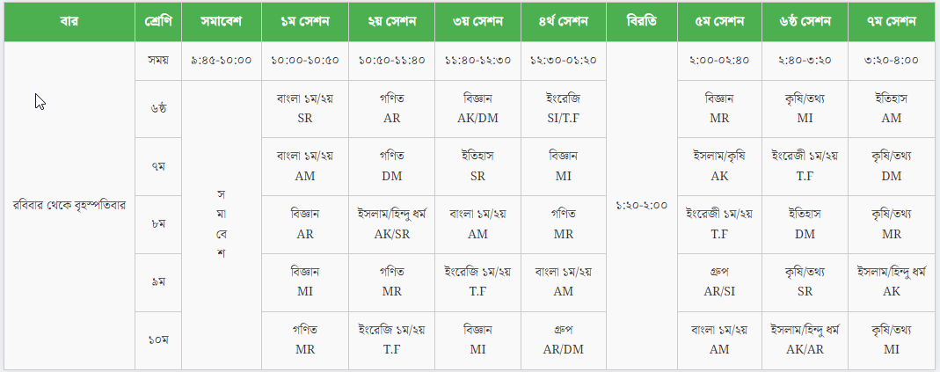Select the 'ইংরেজি SI/T.F' cell
Viewport: 940px width, 372px height.
pyautogui.click(x=564, y=108)
